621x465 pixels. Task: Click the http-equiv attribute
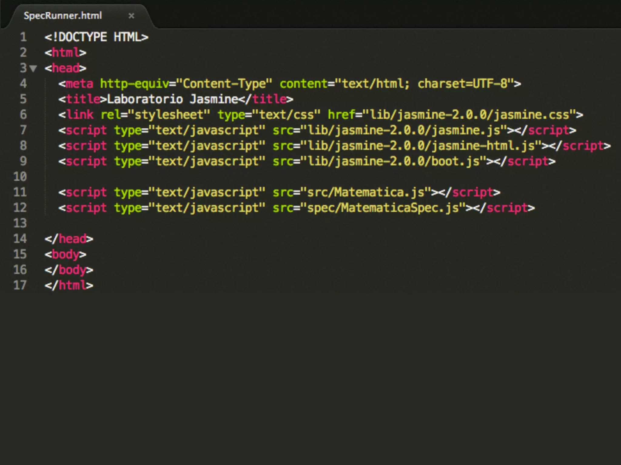tap(134, 84)
